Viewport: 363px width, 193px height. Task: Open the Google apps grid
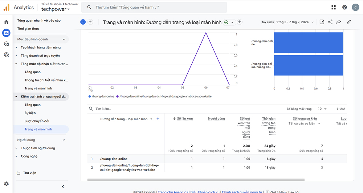(x=334, y=7)
